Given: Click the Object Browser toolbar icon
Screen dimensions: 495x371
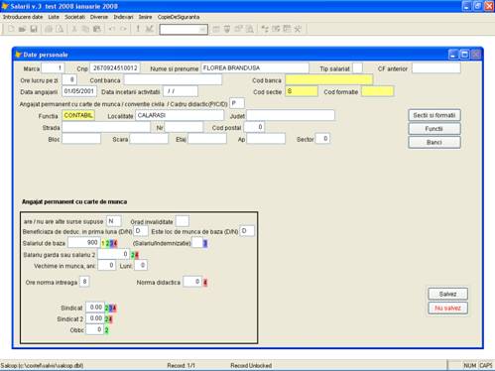Looking at the screenshot, I should point(276,29).
